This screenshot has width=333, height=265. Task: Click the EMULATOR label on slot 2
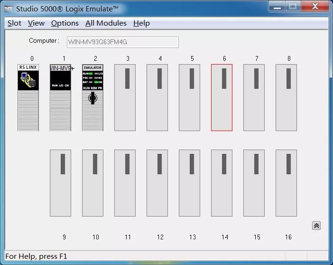click(x=93, y=67)
